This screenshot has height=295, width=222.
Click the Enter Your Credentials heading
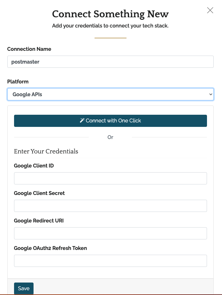[46, 151]
